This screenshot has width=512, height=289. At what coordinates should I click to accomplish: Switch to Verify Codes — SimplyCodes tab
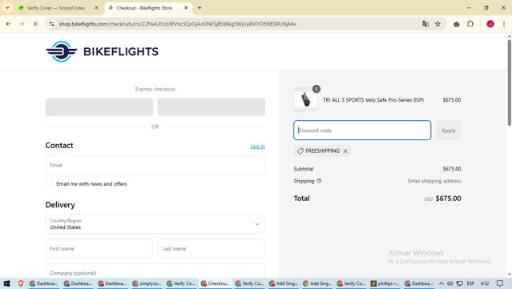(x=55, y=8)
